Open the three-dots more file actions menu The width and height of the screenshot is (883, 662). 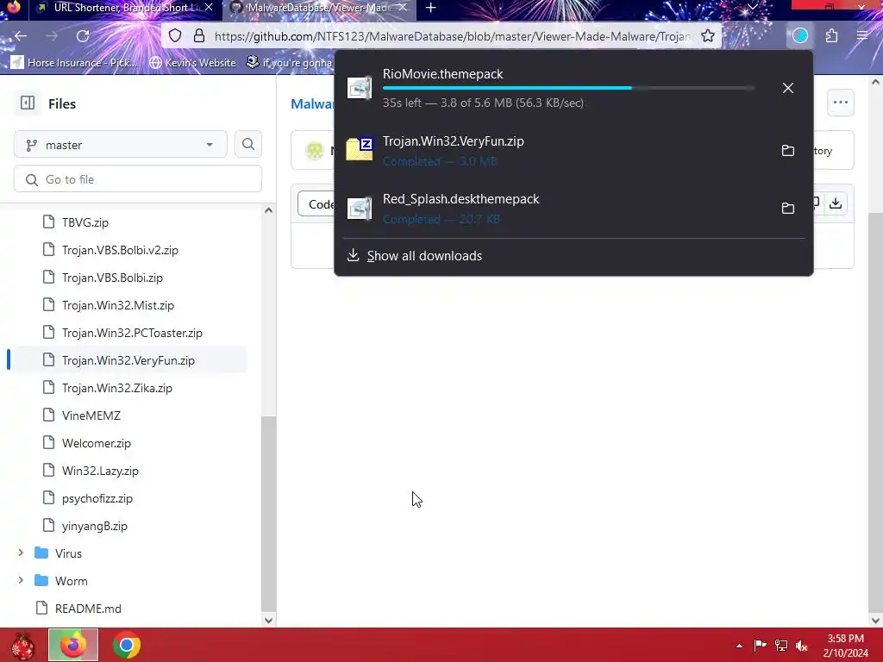(x=840, y=103)
